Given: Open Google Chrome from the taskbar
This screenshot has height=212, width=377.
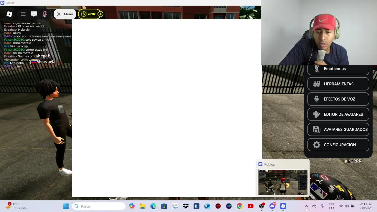Looking at the screenshot, I should (240, 206).
